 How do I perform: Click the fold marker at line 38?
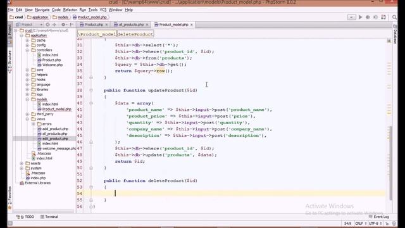pos(91,90)
